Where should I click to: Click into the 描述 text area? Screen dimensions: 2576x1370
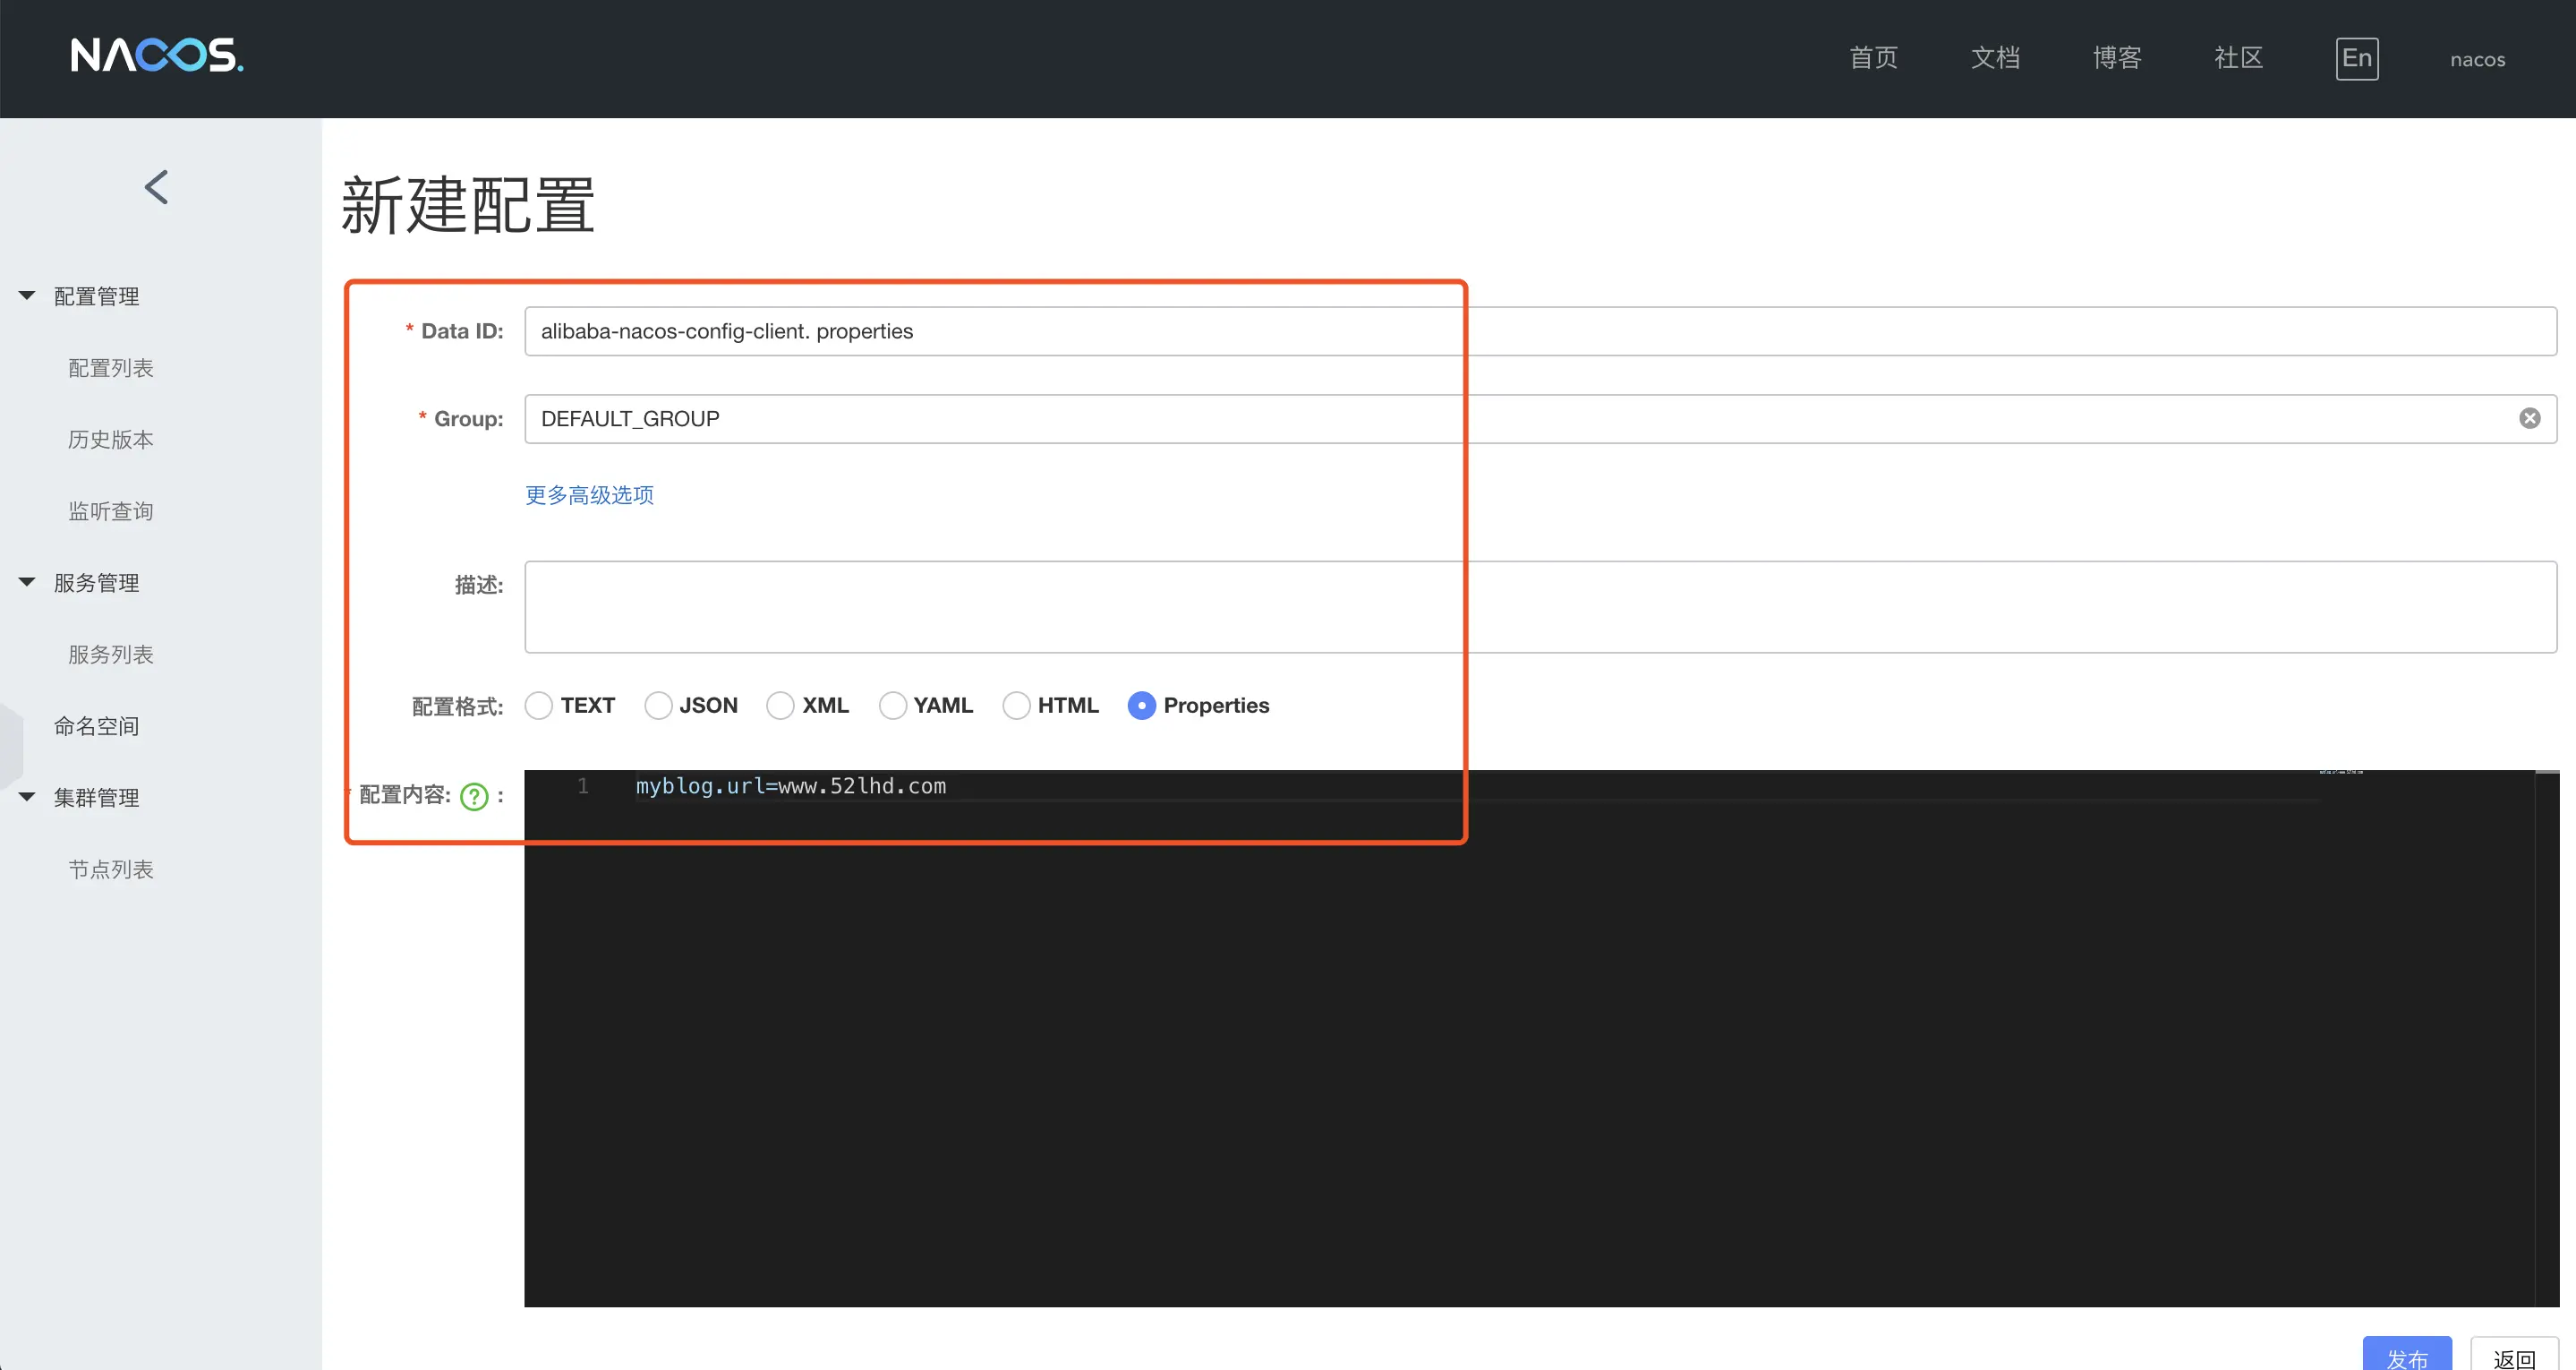coord(1540,607)
